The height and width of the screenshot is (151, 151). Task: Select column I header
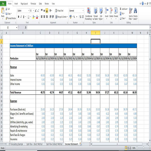click(95, 33)
